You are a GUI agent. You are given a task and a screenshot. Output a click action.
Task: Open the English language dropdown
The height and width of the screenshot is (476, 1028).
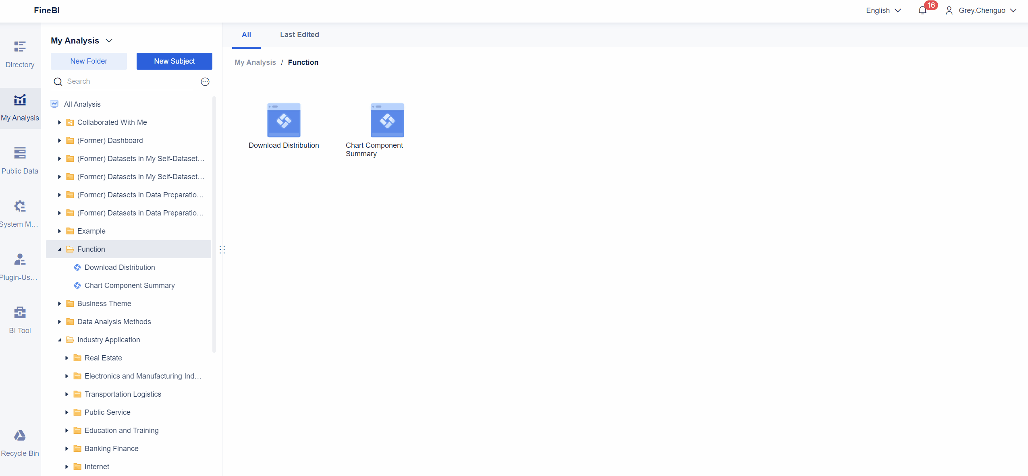click(883, 10)
